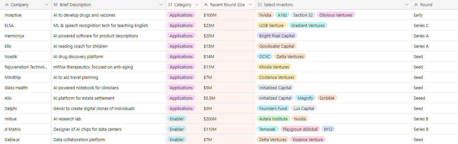458x144 pixels.
Task: Select the Category column header
Action: click(x=183, y=5)
